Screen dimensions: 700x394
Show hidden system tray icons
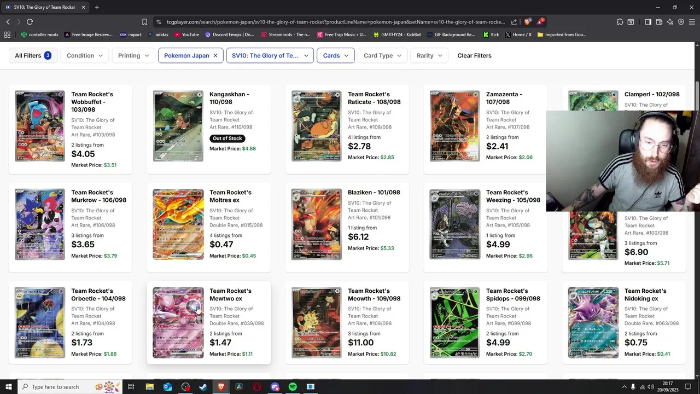tap(624, 387)
